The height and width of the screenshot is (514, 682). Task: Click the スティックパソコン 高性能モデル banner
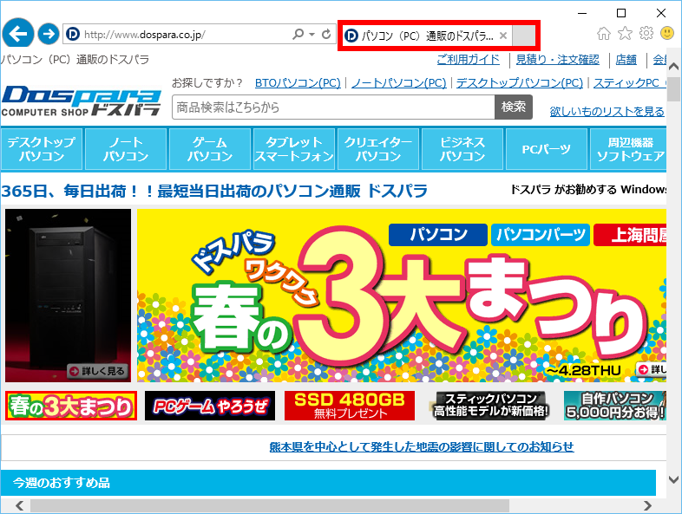pyautogui.click(x=489, y=406)
